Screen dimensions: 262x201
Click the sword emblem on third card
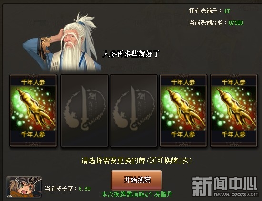(133, 108)
